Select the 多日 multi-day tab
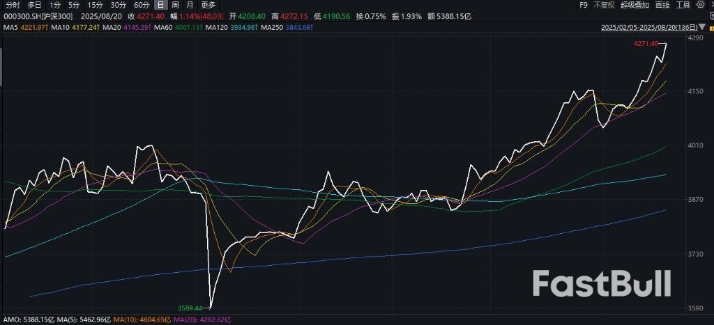Viewport: 714px width, 325px height. [34, 5]
